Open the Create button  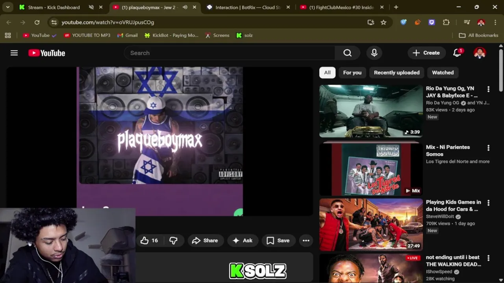point(426,53)
